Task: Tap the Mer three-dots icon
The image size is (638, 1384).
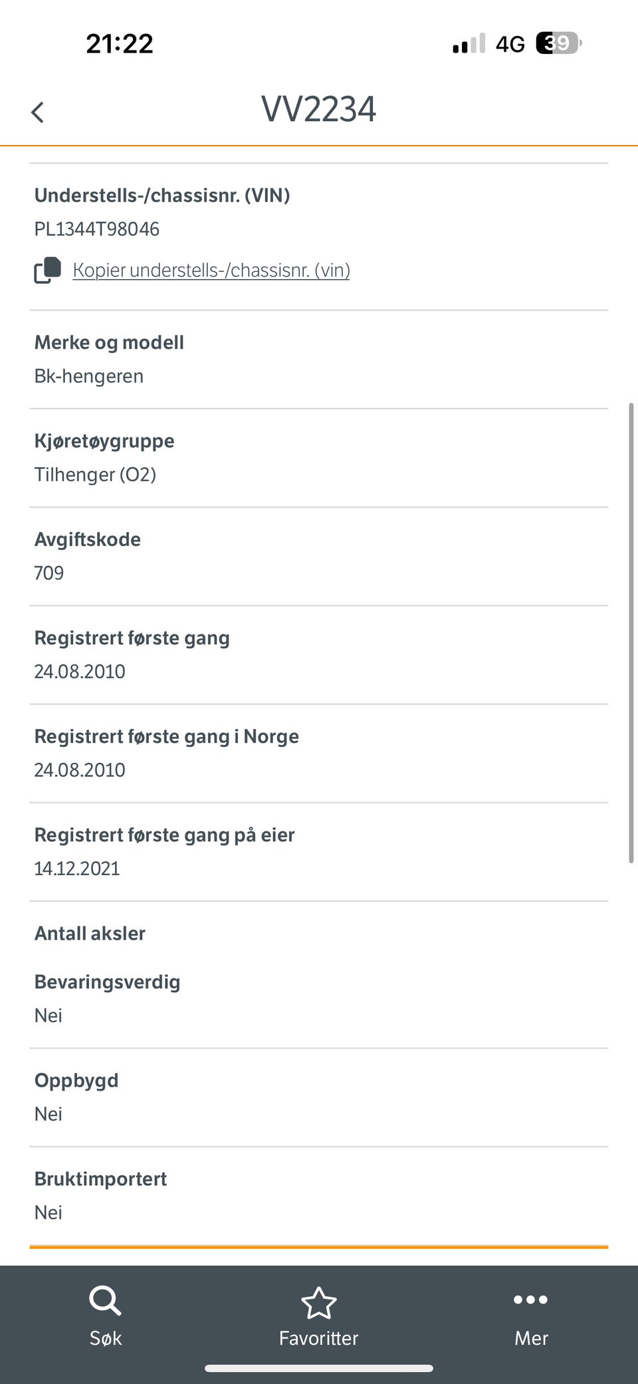Action: pos(530,1300)
